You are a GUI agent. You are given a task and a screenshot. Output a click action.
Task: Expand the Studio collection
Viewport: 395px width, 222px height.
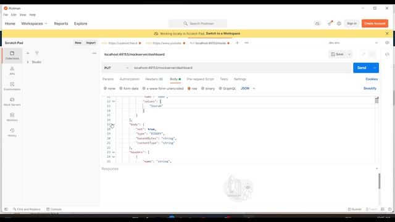click(28, 62)
